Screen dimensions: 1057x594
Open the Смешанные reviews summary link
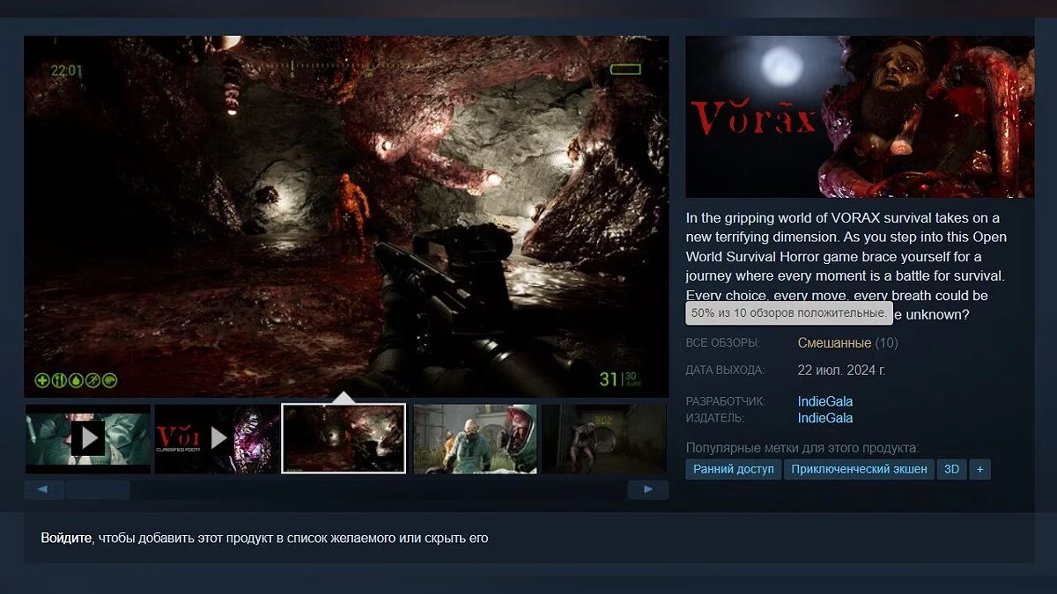pos(834,342)
